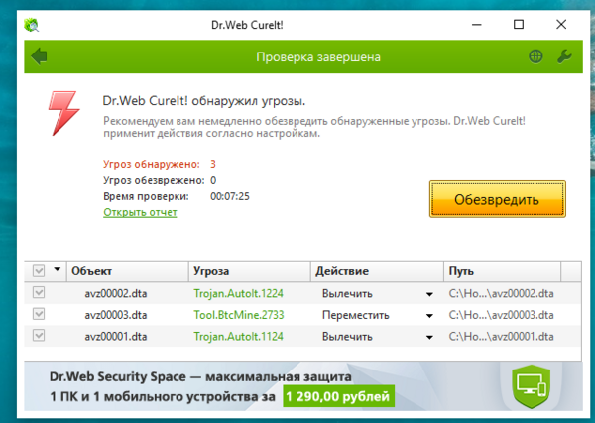This screenshot has height=423, width=595.
Task: Click the Trojan.AutoIt.1224 threat link
Action: [238, 294]
